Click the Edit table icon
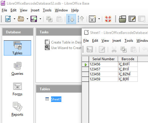 pos(132,19)
